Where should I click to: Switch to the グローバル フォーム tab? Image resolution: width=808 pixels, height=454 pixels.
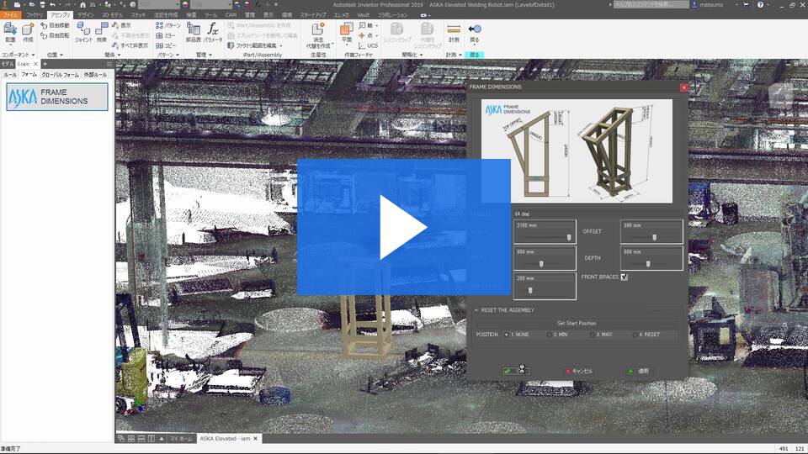(x=60, y=75)
